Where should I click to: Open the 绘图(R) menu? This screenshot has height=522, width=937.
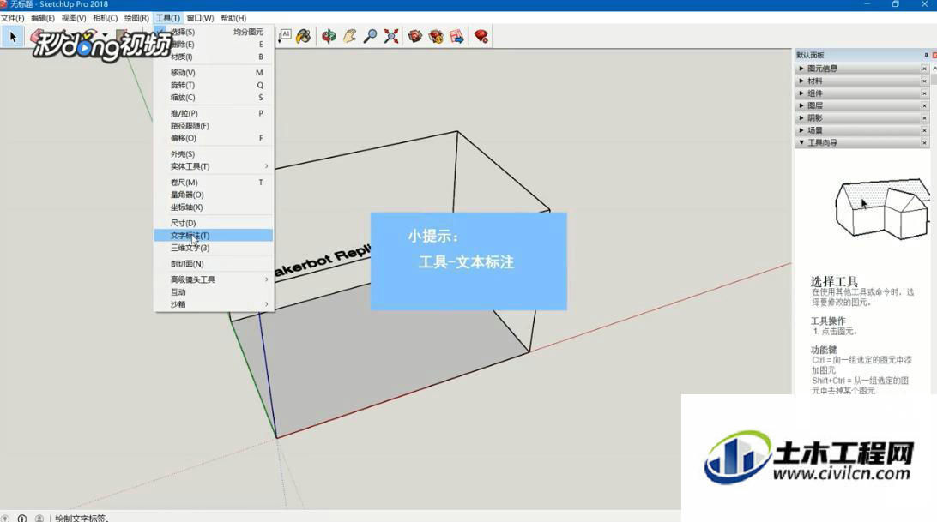pos(136,18)
